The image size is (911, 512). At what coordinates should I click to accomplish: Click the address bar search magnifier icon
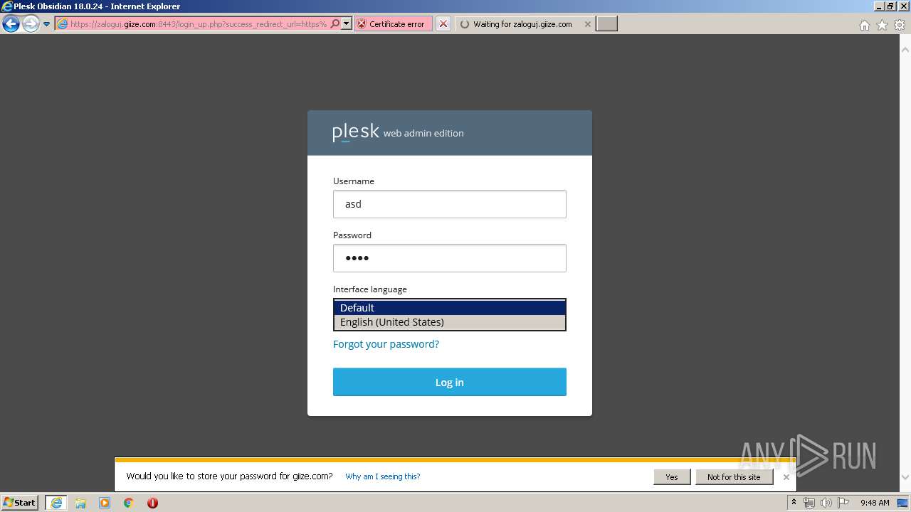(x=335, y=24)
